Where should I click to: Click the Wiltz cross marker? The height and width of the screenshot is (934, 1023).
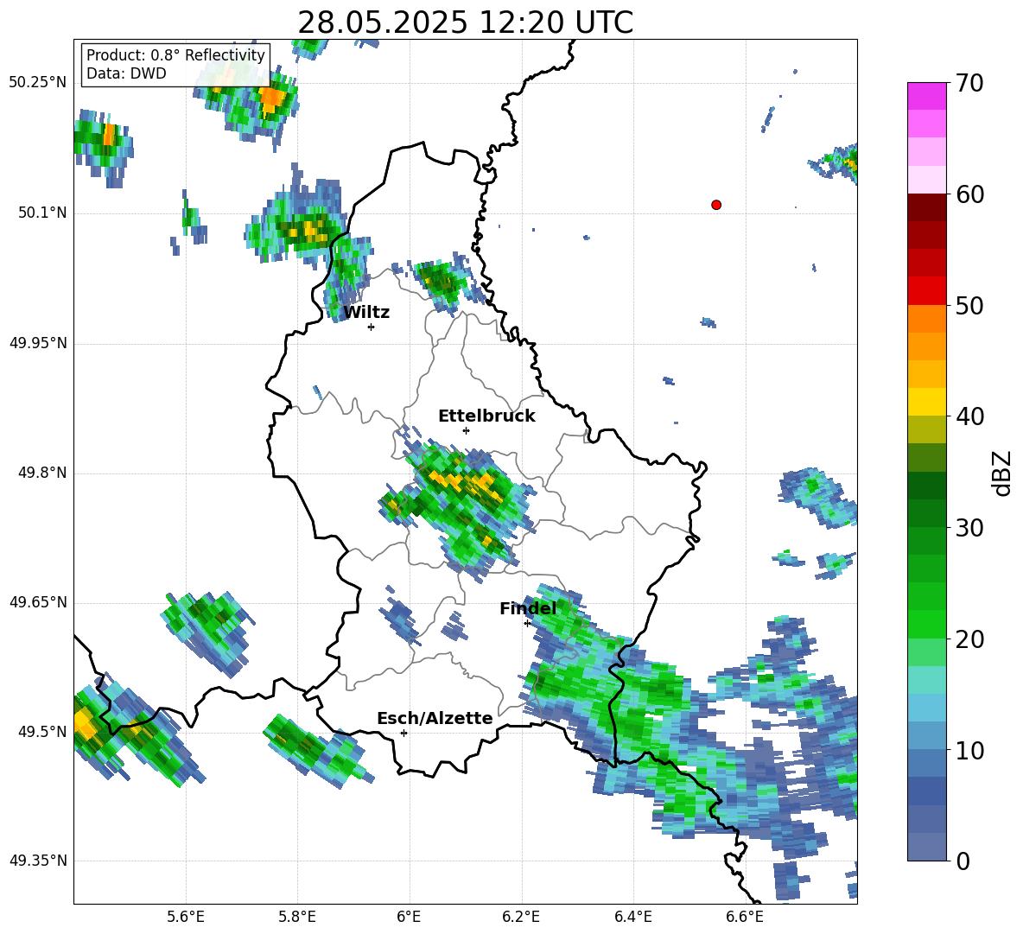click(x=371, y=327)
